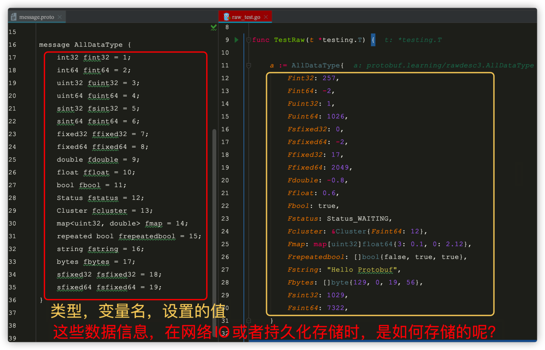Close the message.proto editor tab
The width and height of the screenshot is (545, 350).
coord(60,17)
